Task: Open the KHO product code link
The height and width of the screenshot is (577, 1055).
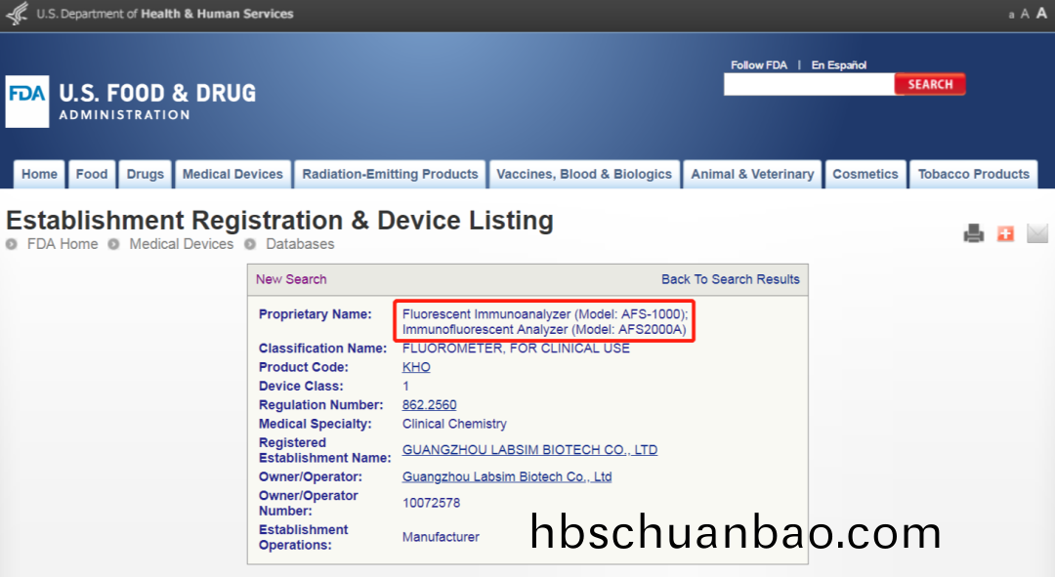Action: (416, 368)
